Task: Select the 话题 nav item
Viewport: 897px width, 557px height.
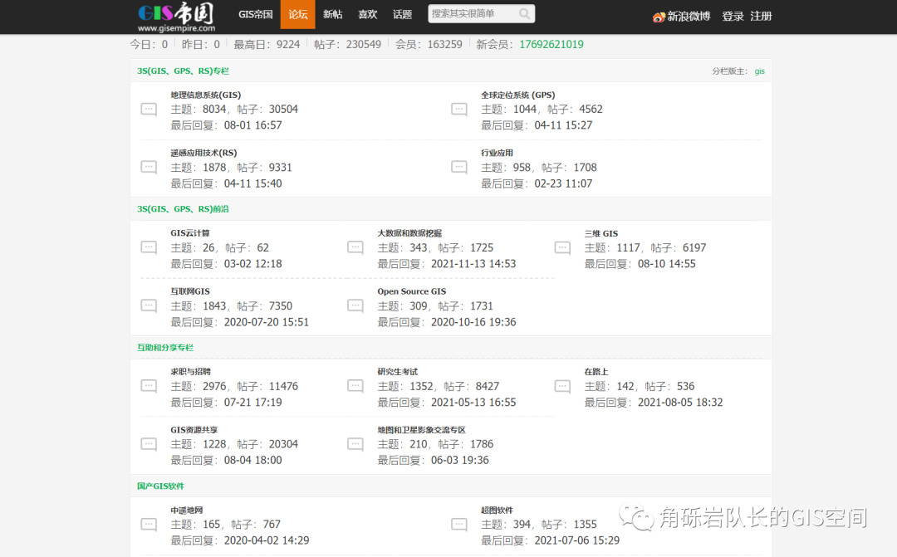Action: (x=402, y=13)
